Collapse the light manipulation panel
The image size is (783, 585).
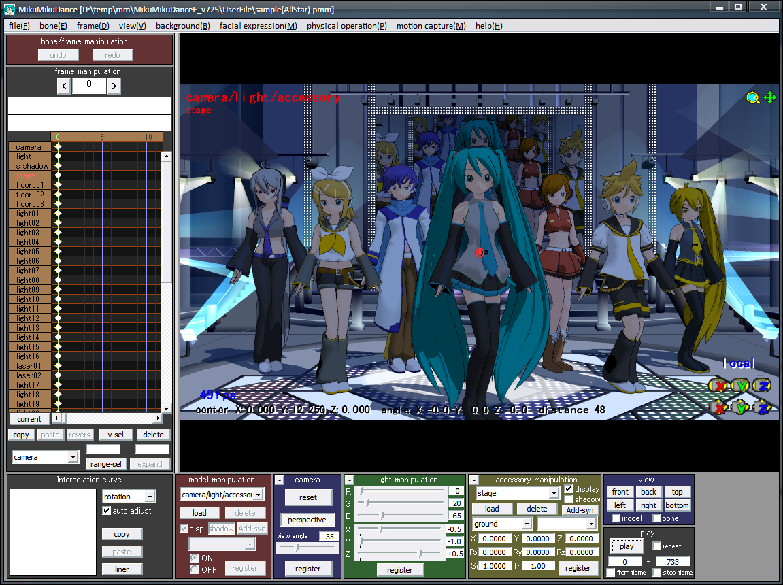tap(350, 480)
